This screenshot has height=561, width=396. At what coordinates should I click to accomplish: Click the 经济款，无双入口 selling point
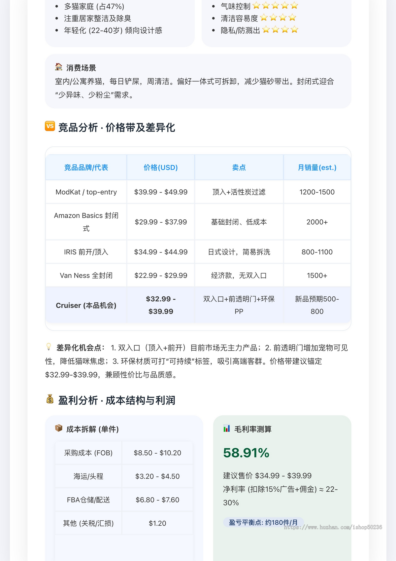click(239, 275)
